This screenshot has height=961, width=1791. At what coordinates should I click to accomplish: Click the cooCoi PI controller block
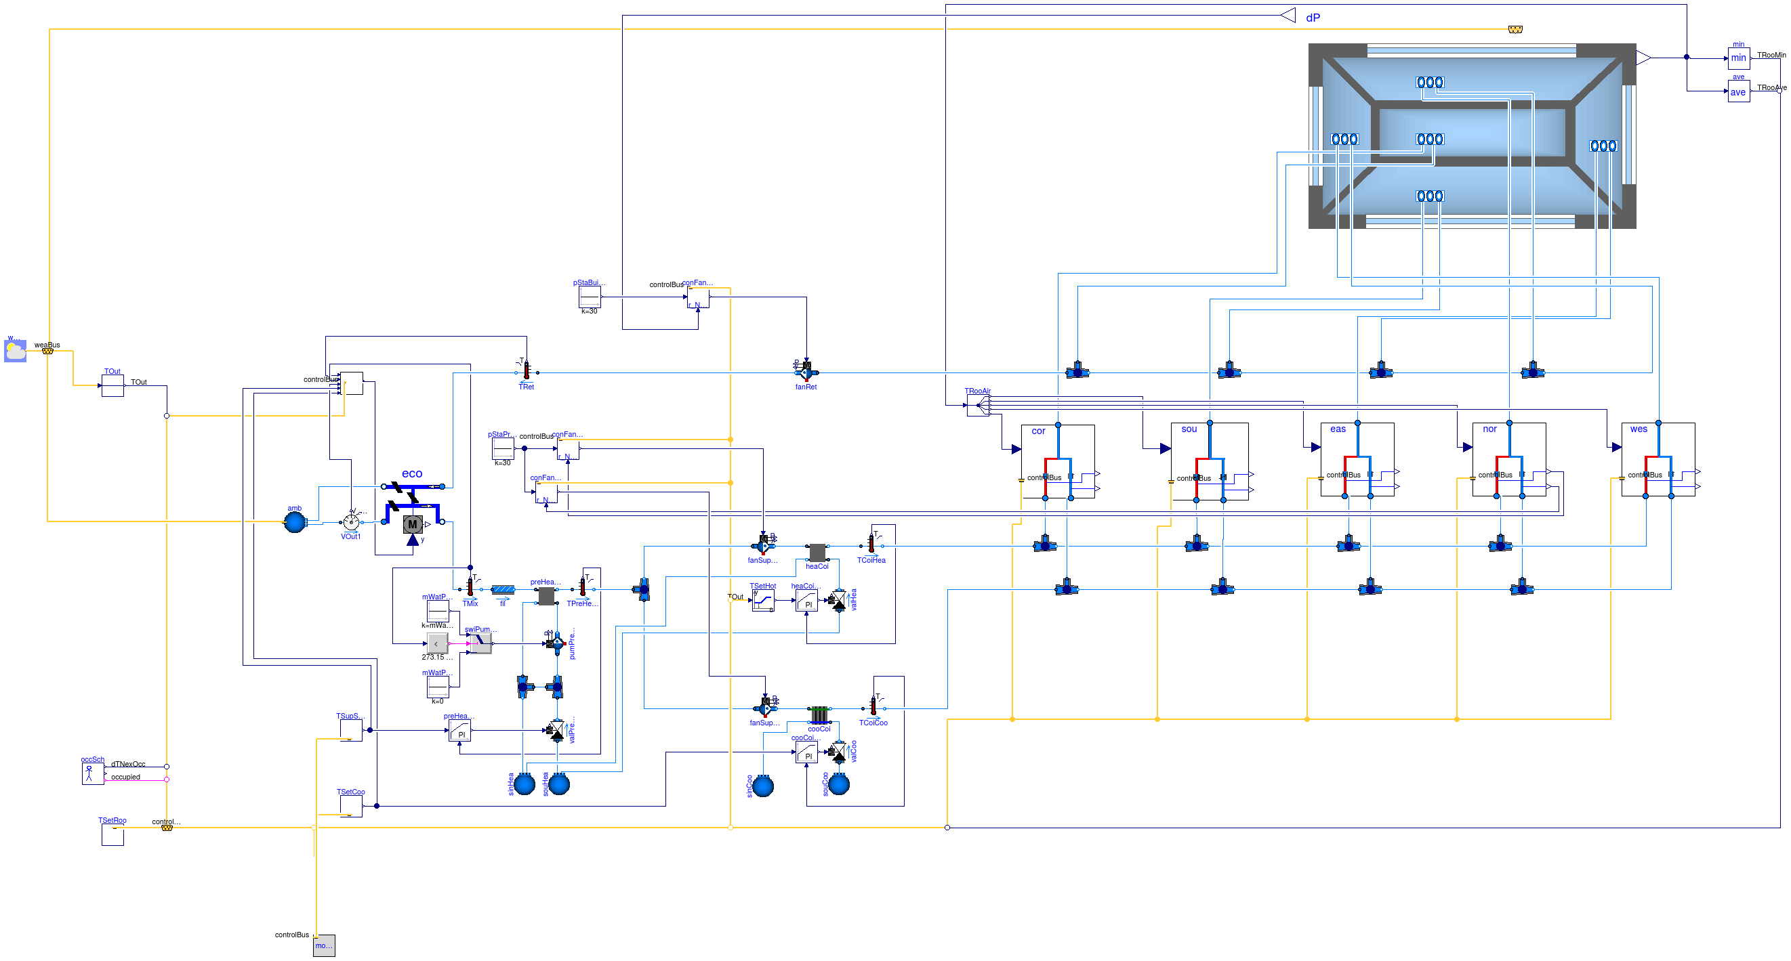point(806,752)
